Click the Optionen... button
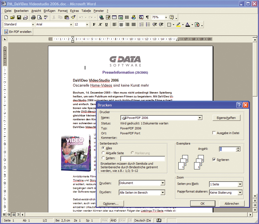259x224 pixels. [111, 204]
